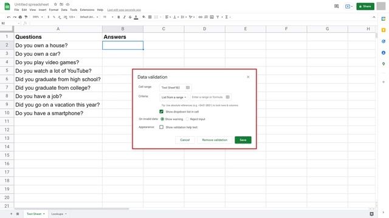Click the Undo icon in the toolbar
This screenshot has width=389, height=218.
[x=9, y=17]
